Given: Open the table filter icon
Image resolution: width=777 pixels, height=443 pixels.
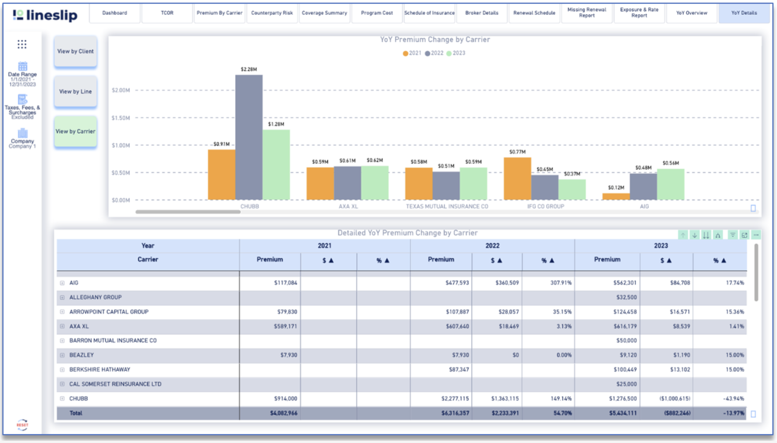Looking at the screenshot, I should 732,235.
